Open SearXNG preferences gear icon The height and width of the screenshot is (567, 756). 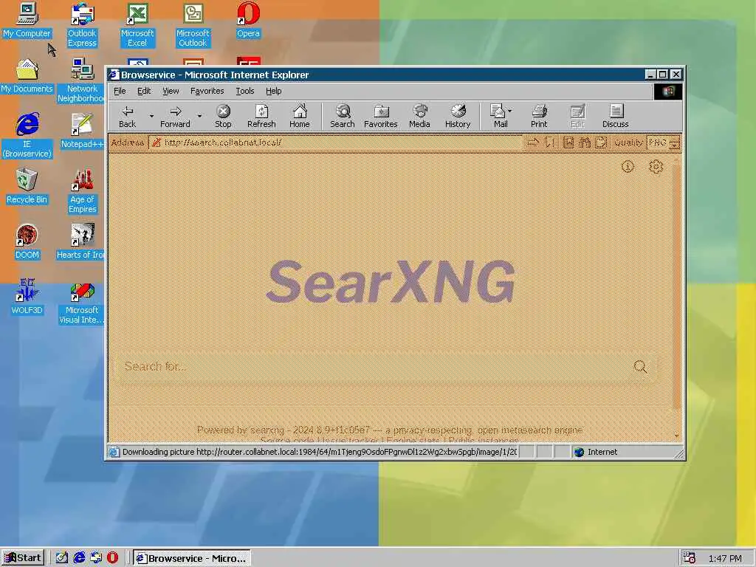pyautogui.click(x=656, y=166)
